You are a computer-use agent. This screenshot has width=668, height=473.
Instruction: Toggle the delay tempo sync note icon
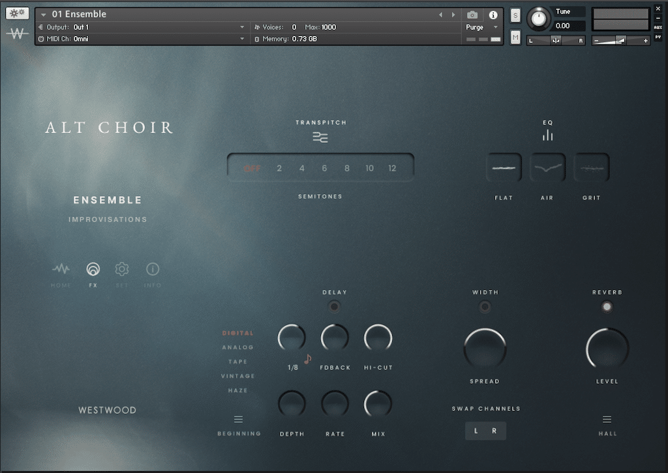308,360
